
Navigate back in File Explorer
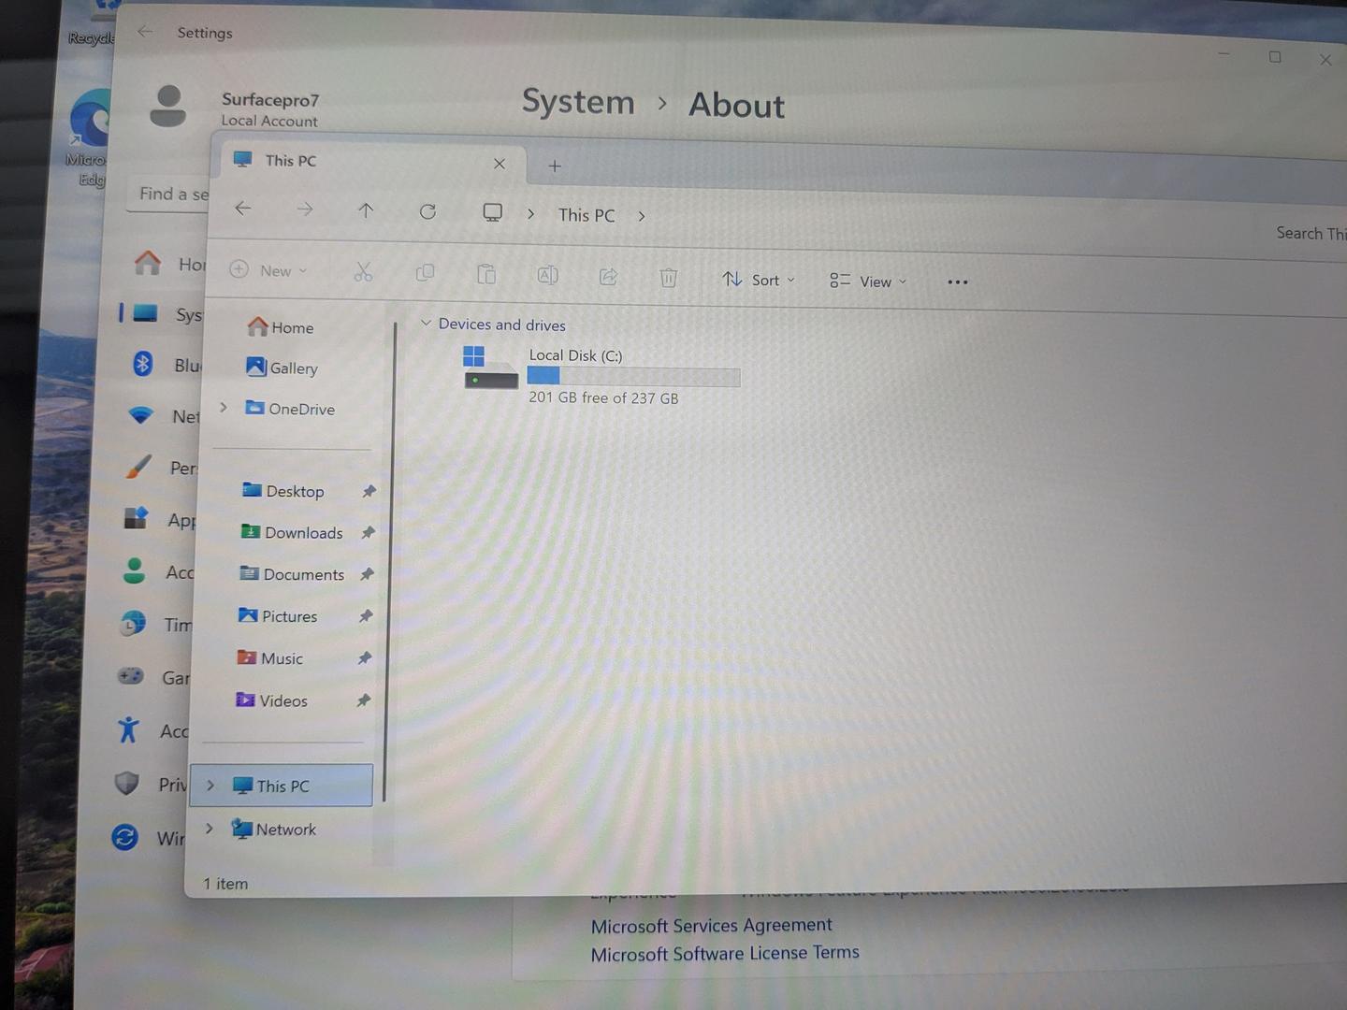[243, 209]
